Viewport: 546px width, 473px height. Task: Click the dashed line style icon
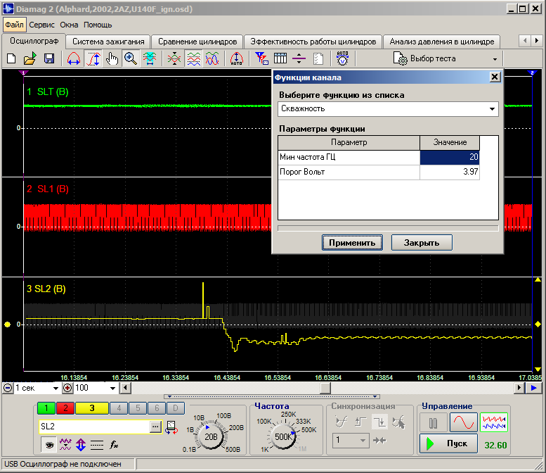click(x=97, y=445)
